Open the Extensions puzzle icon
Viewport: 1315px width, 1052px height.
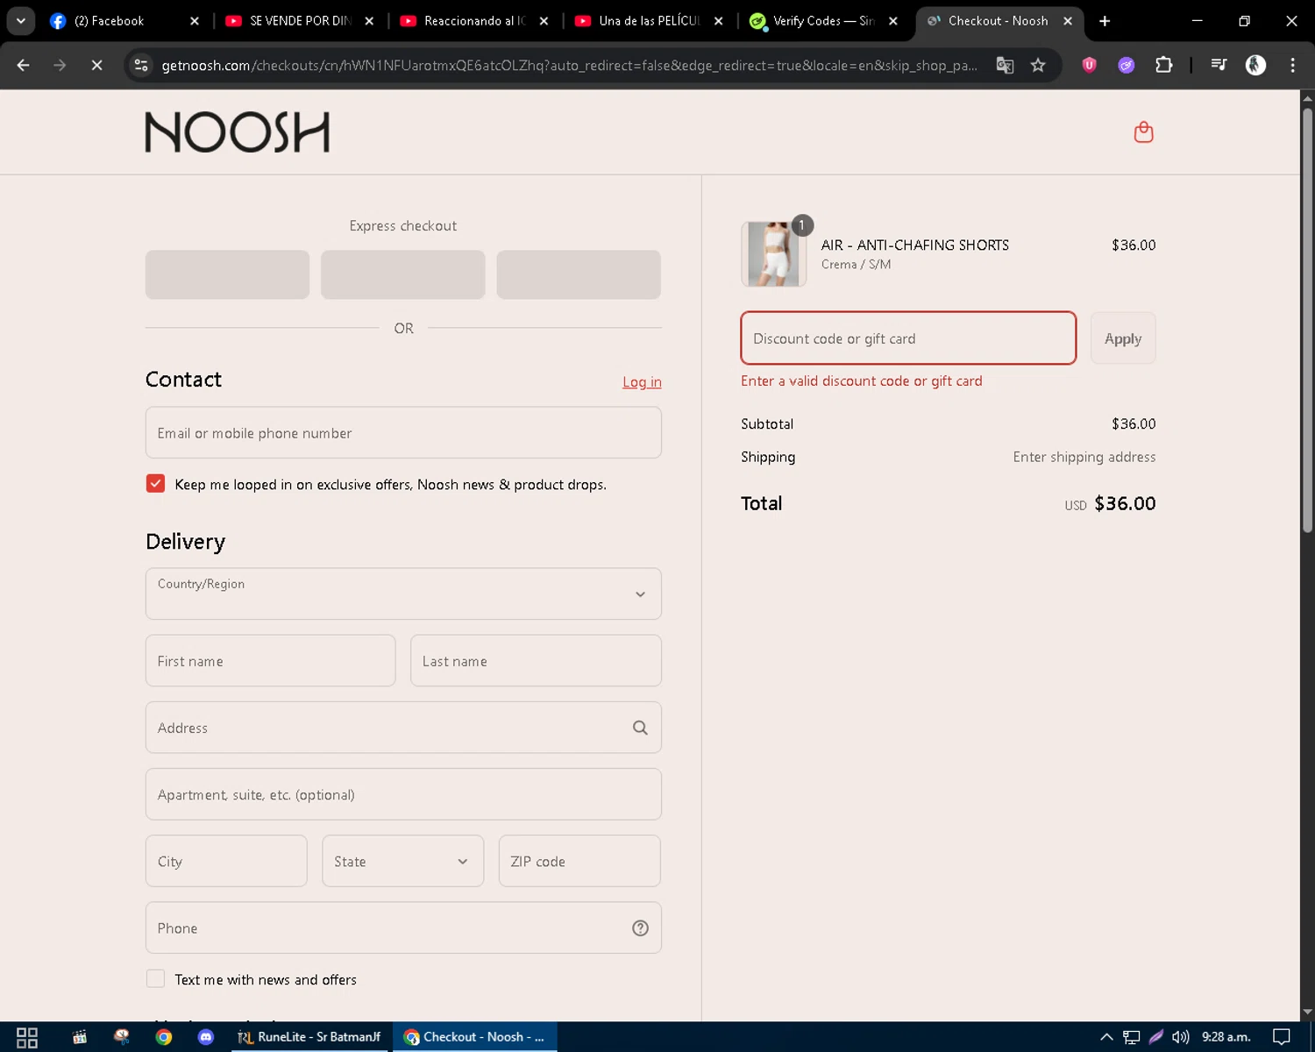(1164, 65)
